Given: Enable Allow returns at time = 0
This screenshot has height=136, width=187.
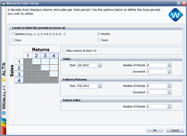Looking at the screenshot, I should point(64,51).
